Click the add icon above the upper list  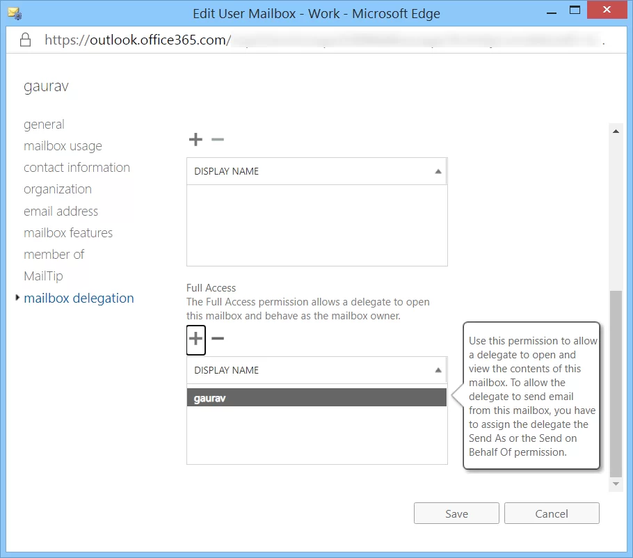pos(195,140)
